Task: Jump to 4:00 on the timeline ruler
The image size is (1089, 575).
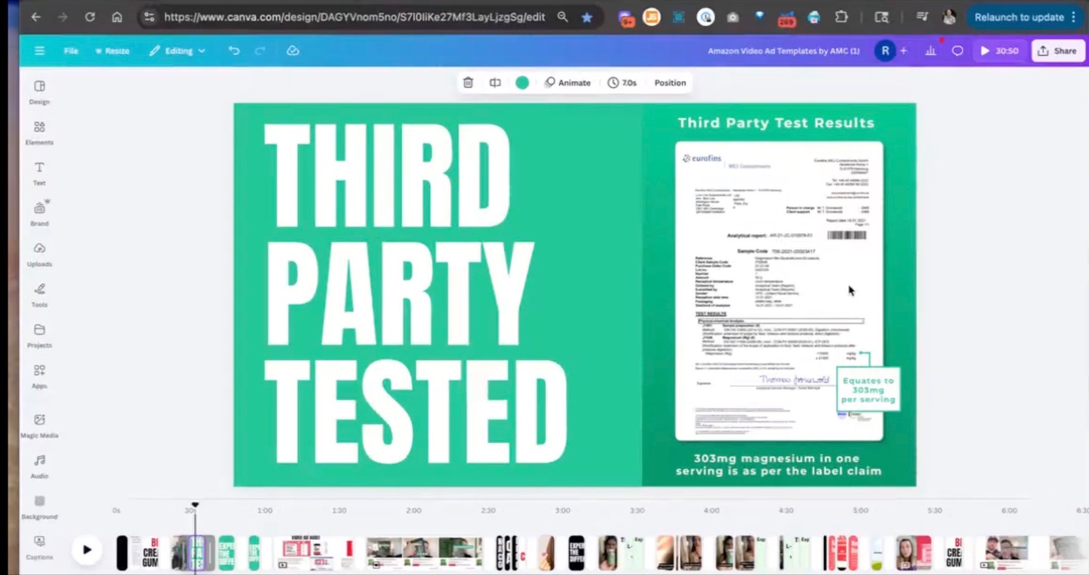Action: click(711, 510)
